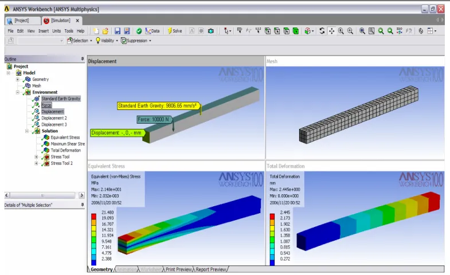Activate the Pan view tool
Image resolution: width=450 pixels, height=275 pixels.
click(x=331, y=31)
